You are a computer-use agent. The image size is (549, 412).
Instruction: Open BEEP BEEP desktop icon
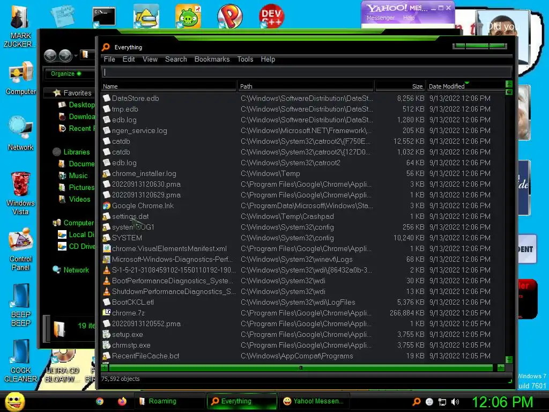(21, 305)
